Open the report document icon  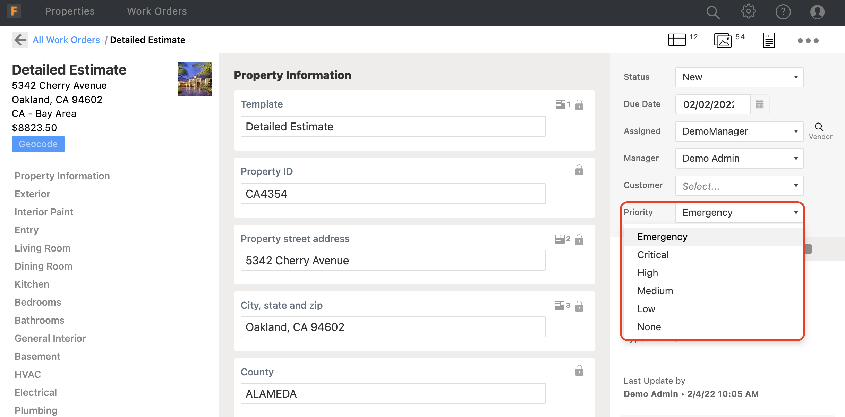click(769, 40)
